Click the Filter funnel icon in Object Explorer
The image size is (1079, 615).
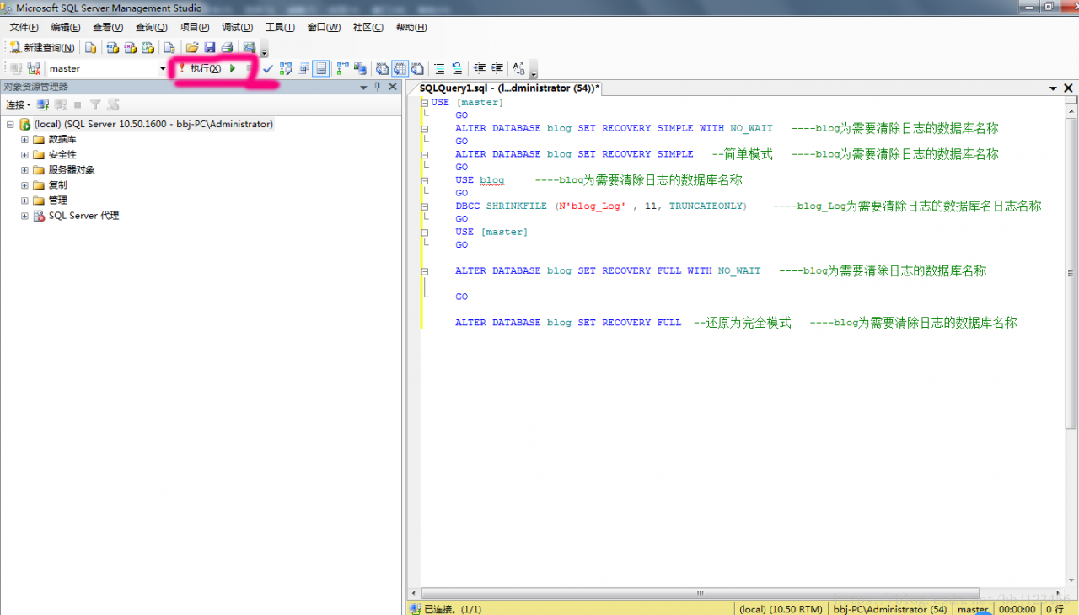(95, 104)
